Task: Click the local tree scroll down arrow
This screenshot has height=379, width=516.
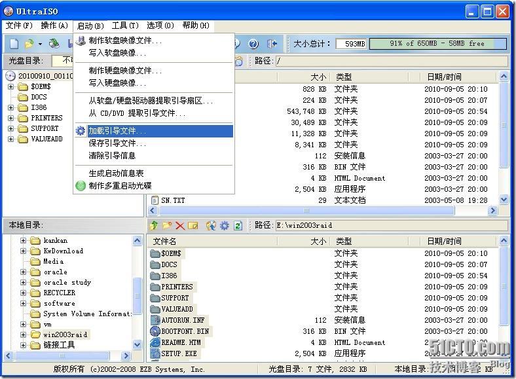Action: (x=138, y=345)
